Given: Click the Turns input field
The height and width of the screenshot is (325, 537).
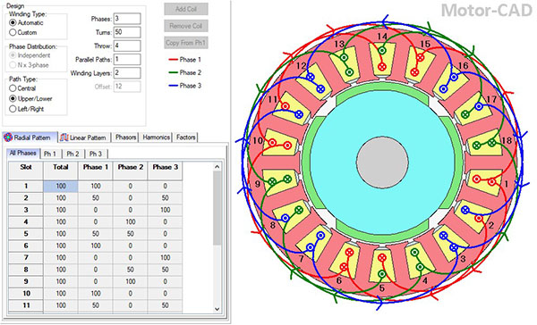Looking at the screenshot, I should 127,32.
